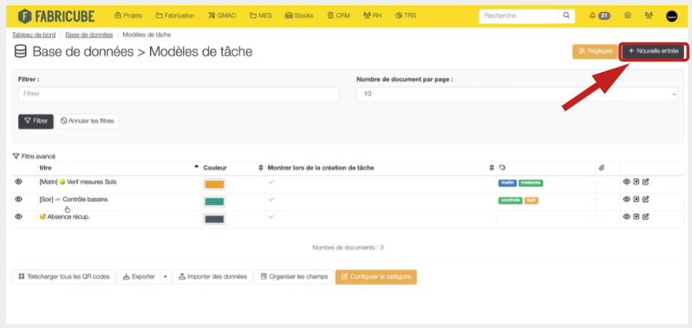
Task: Open the documents per page dropdown
Action: [517, 93]
